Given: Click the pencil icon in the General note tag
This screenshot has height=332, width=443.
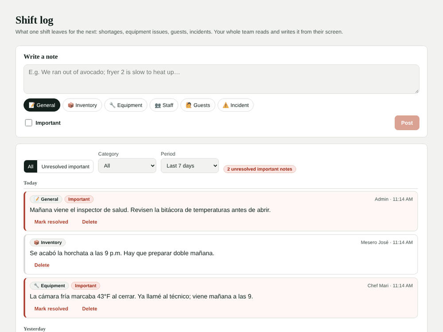Looking at the screenshot, I should [36, 199].
